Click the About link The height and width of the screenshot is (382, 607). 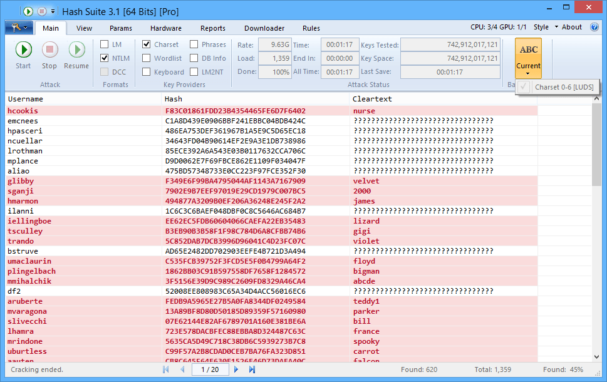tap(572, 27)
